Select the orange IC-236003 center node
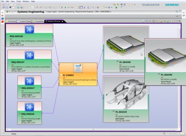186x136 pixels. tap(78, 74)
